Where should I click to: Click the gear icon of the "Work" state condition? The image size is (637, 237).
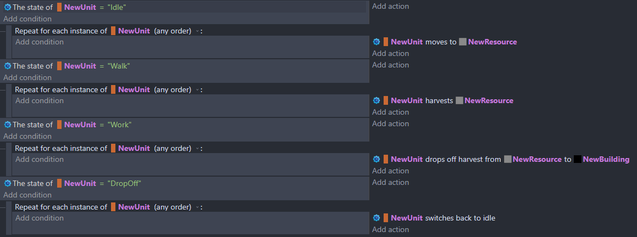pos(8,125)
